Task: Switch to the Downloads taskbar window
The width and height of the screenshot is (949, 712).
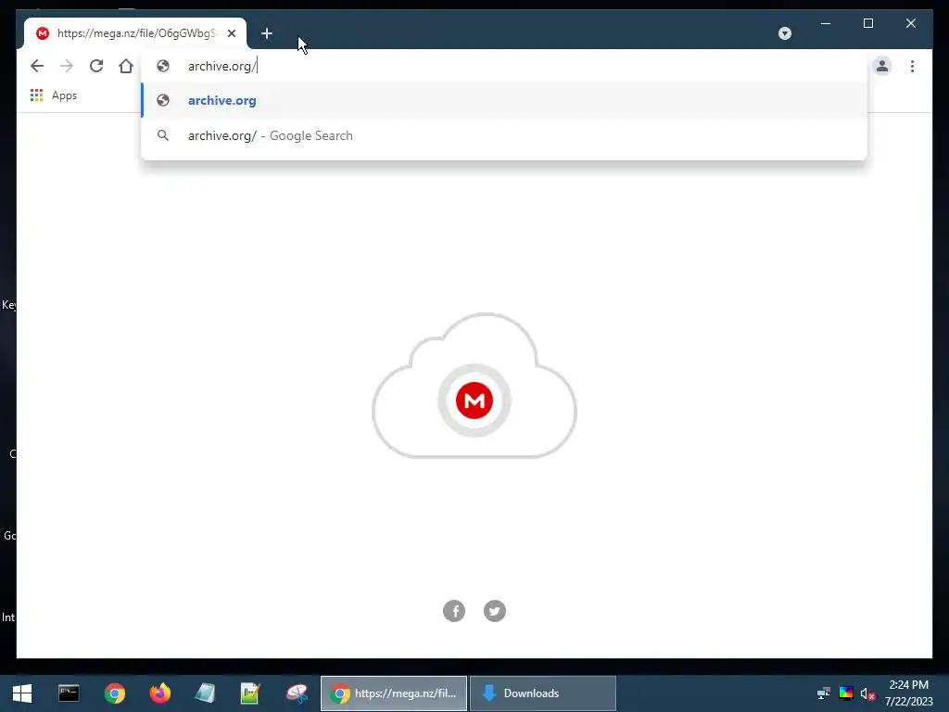Action: click(543, 693)
